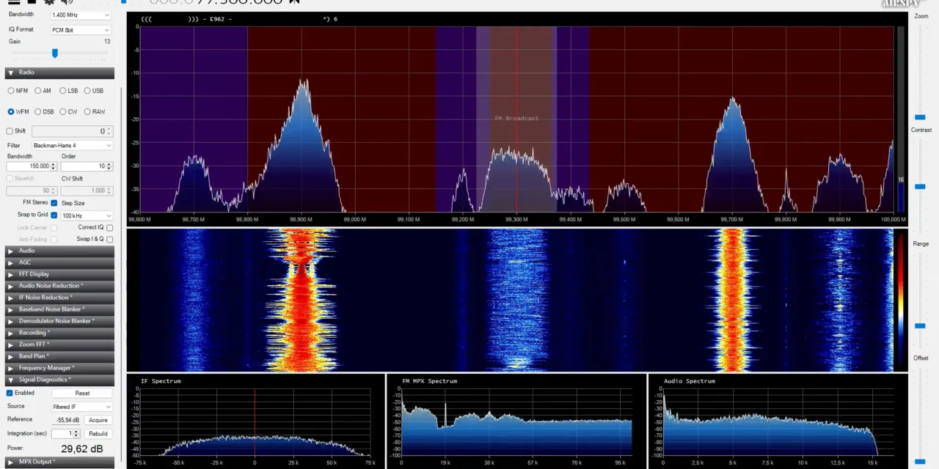
Task: Expand the Audio panel
Action: click(59, 251)
